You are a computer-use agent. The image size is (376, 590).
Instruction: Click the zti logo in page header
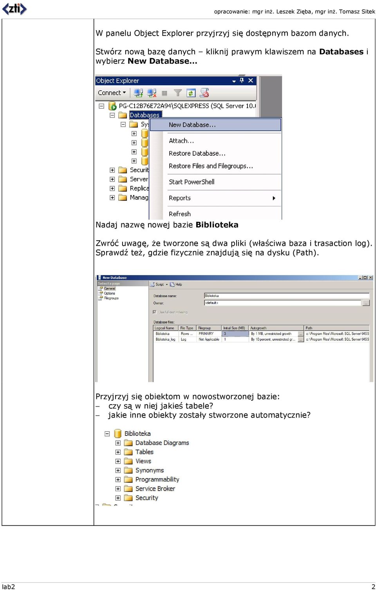click(14, 9)
